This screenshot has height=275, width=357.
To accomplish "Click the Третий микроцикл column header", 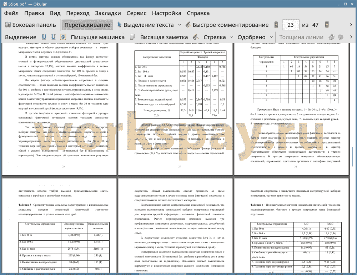I will click(x=214, y=52).
